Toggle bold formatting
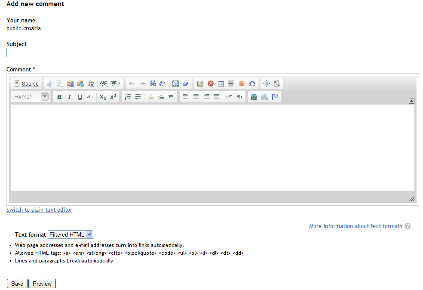Image resolution: width=423 pixels, height=290 pixels. pos(59,97)
